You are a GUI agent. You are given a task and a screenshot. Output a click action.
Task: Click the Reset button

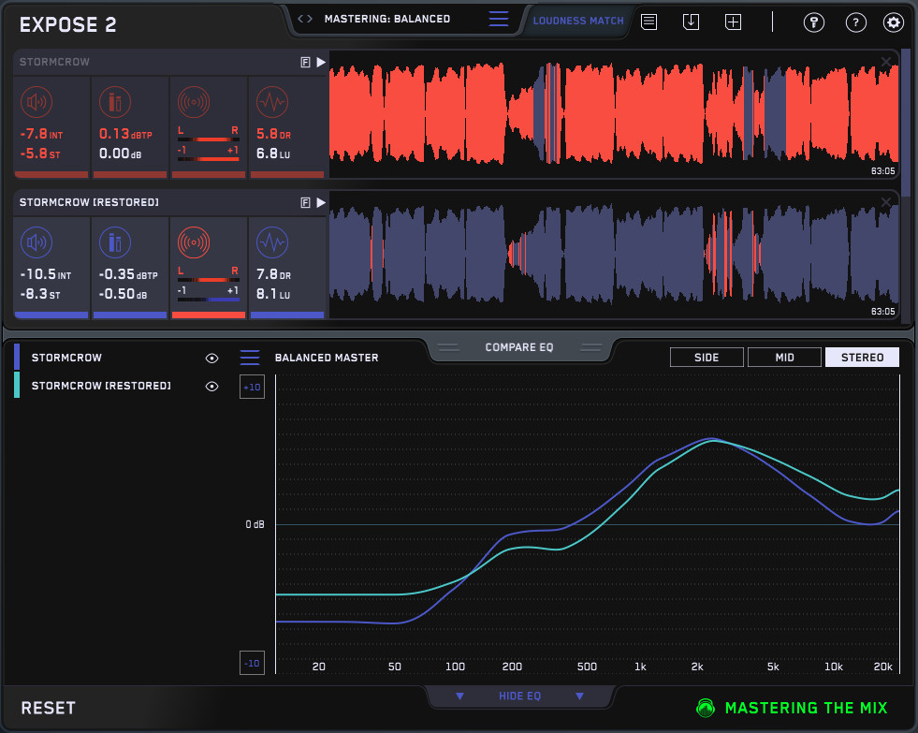[48, 708]
